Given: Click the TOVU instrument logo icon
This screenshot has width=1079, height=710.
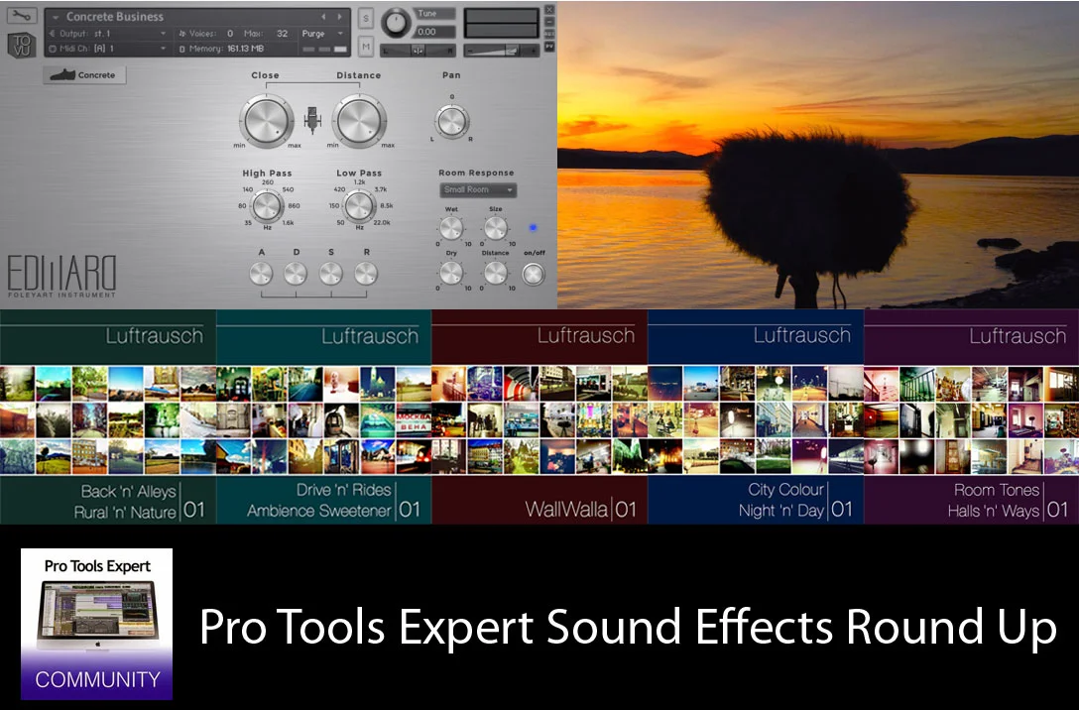Looking at the screenshot, I should point(22,45).
